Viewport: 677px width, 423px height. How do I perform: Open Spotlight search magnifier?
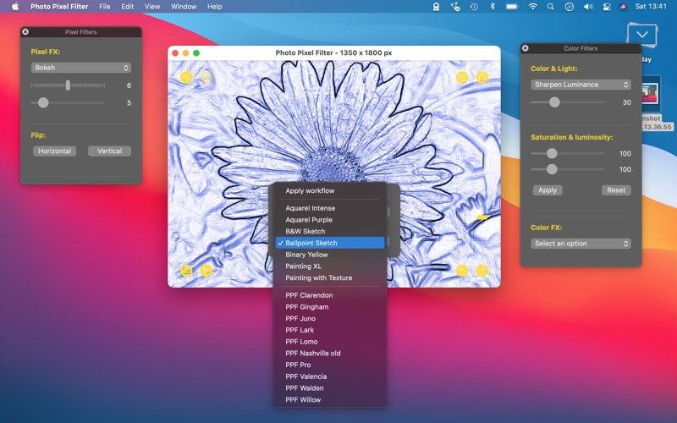(x=551, y=7)
